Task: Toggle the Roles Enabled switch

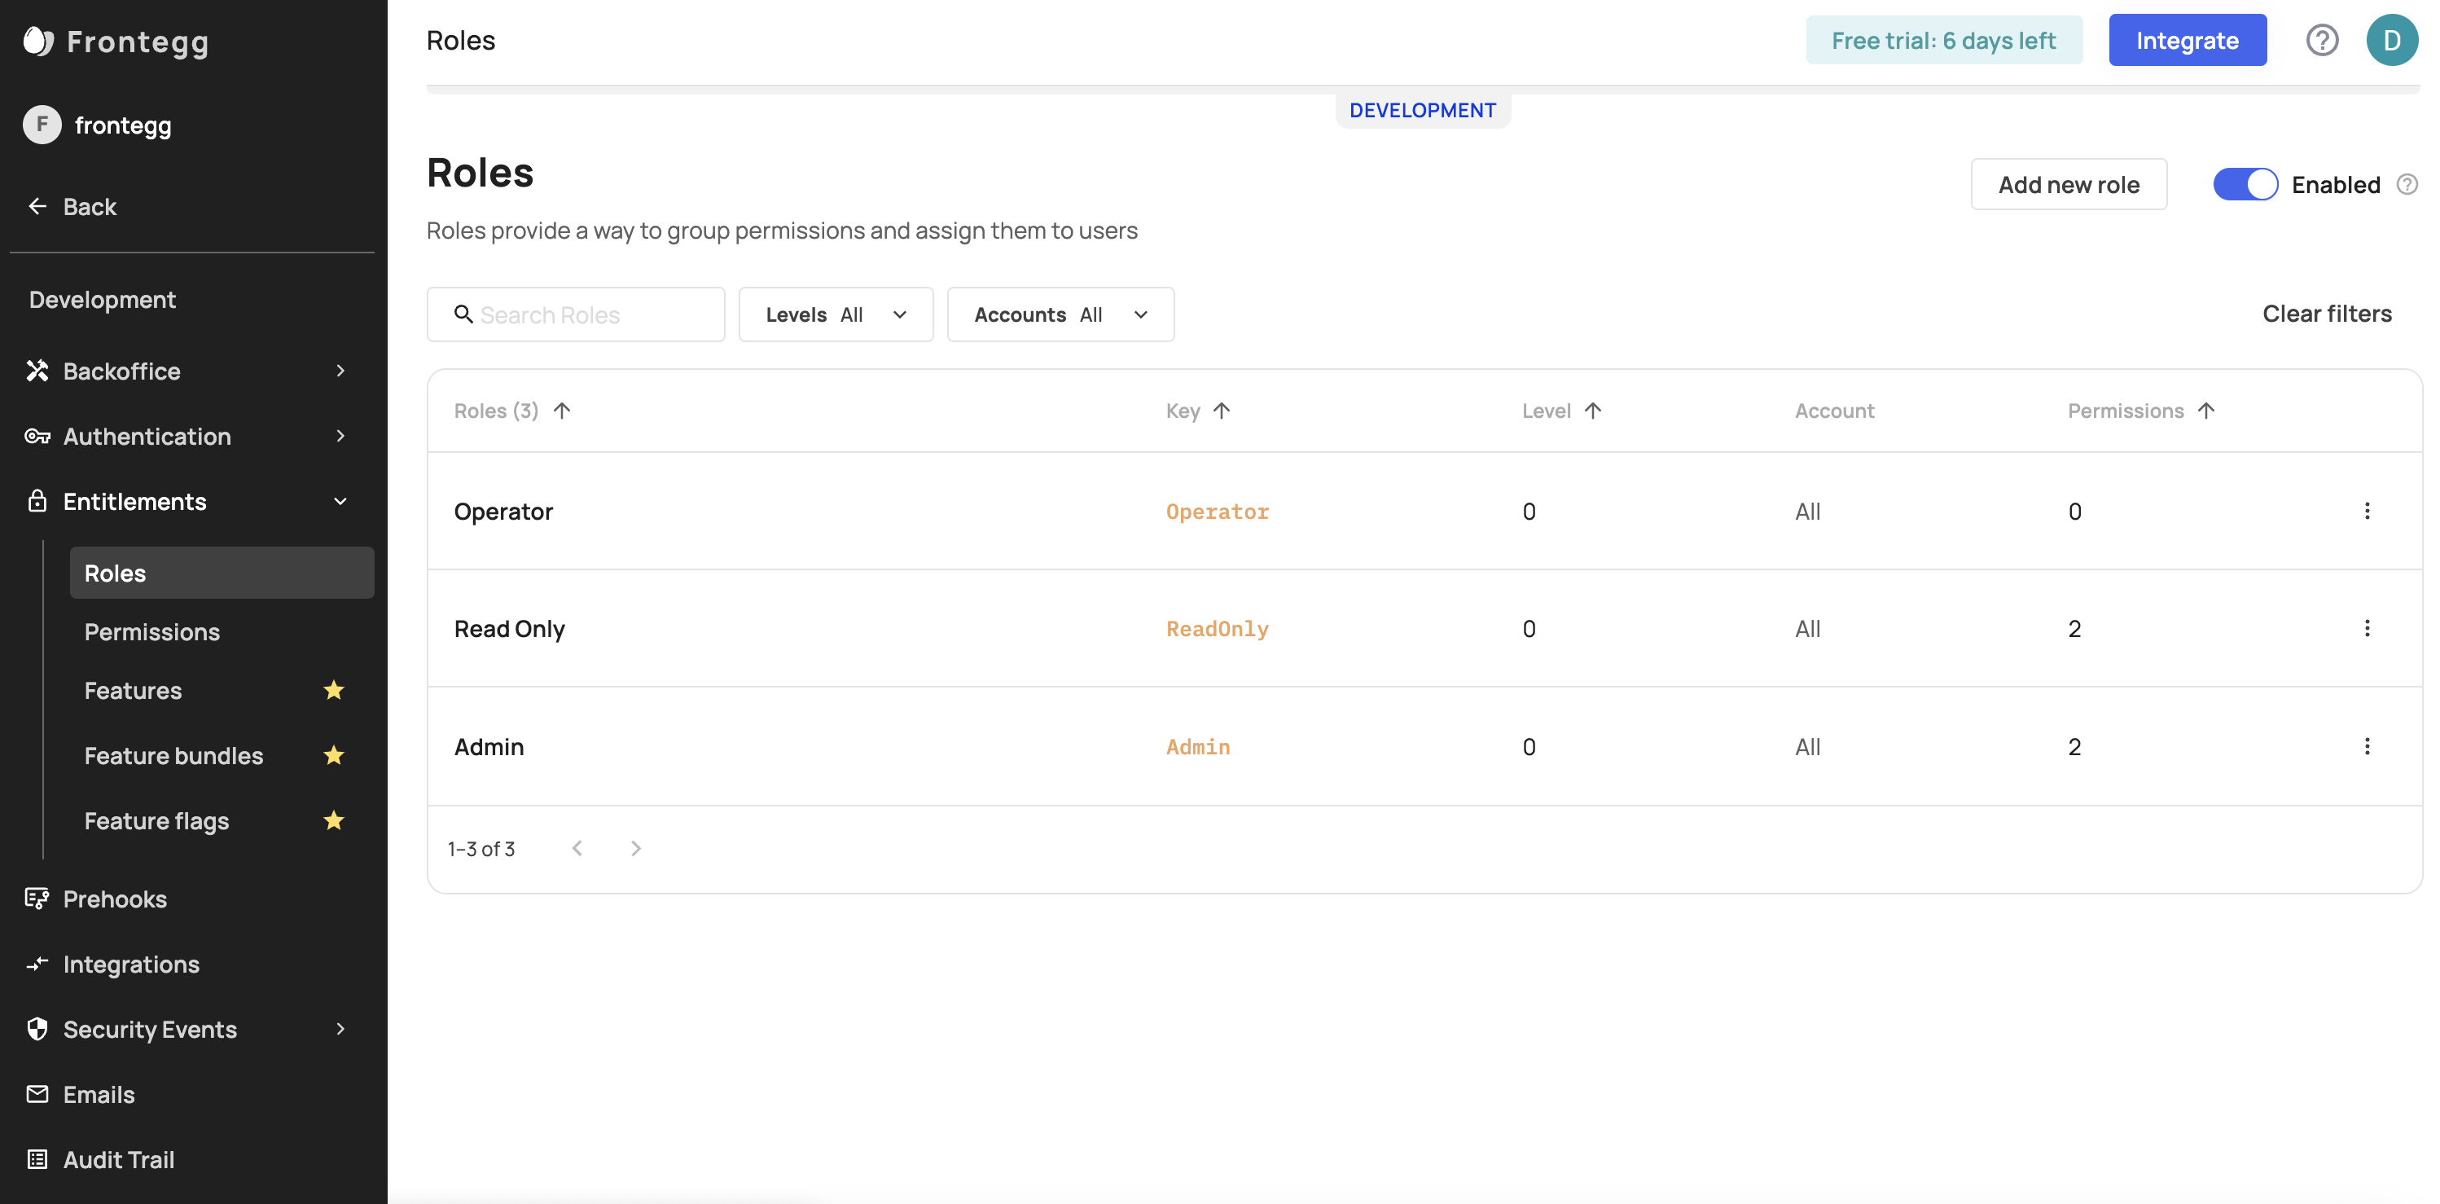Action: coord(2245,185)
